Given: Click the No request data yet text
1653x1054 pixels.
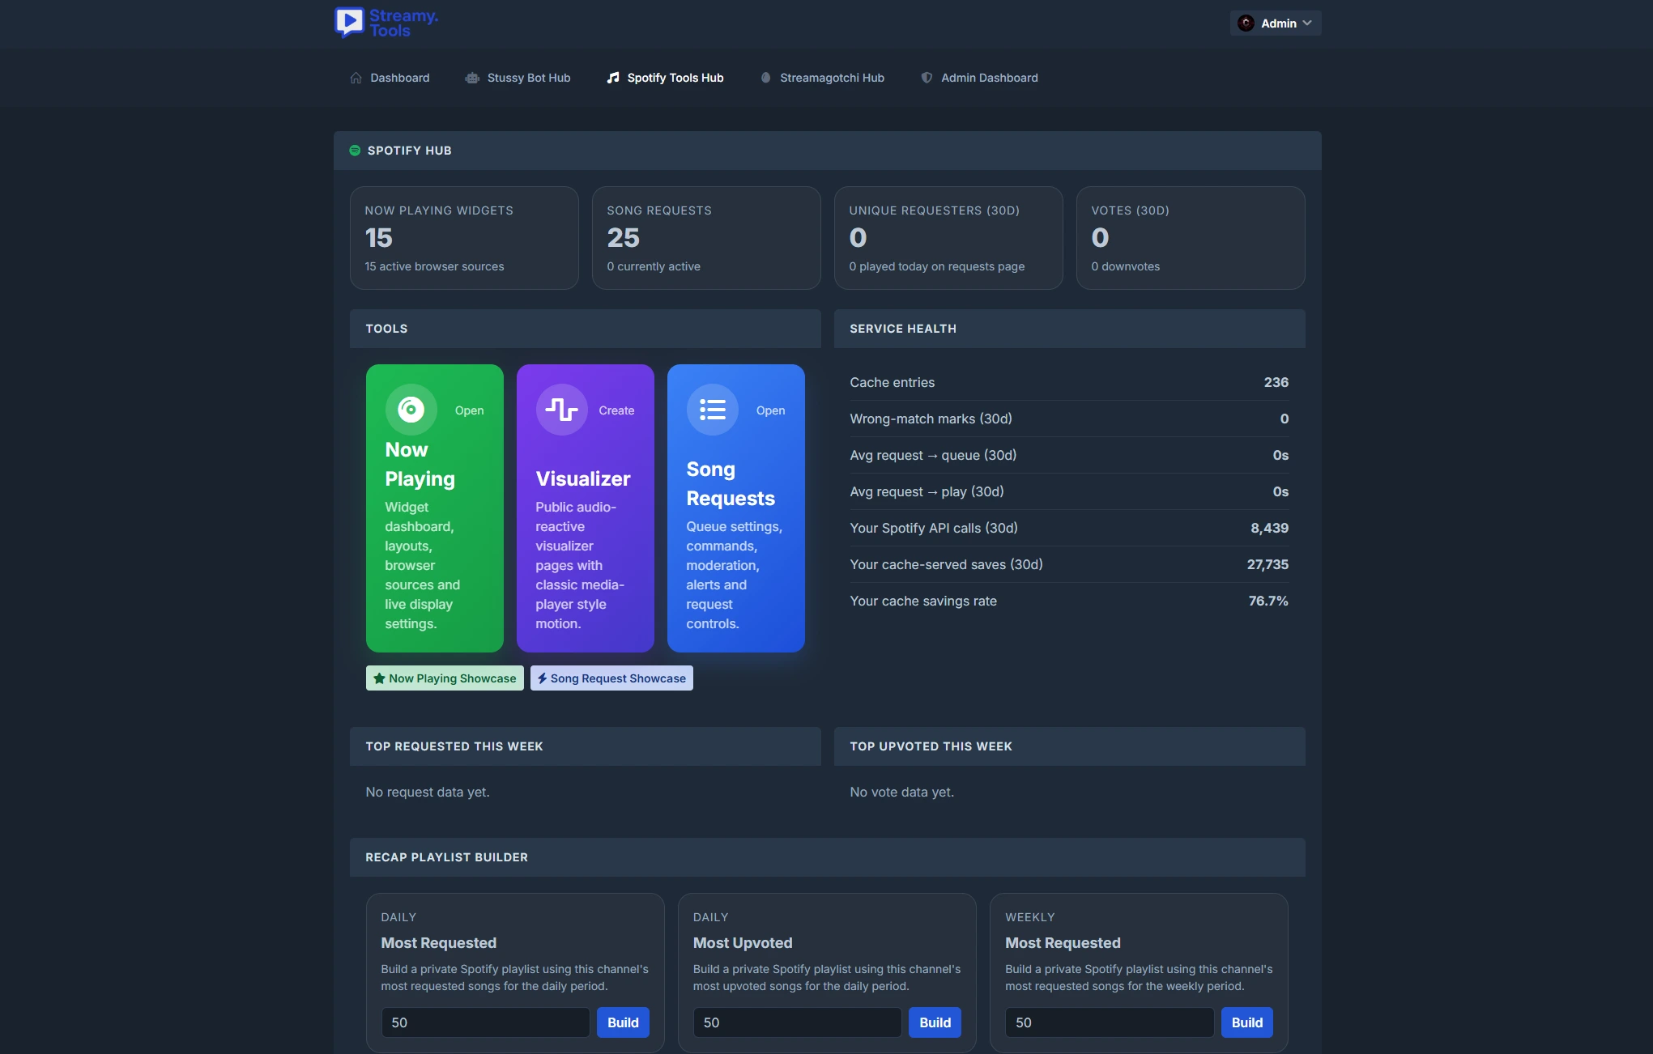Looking at the screenshot, I should tap(428, 792).
